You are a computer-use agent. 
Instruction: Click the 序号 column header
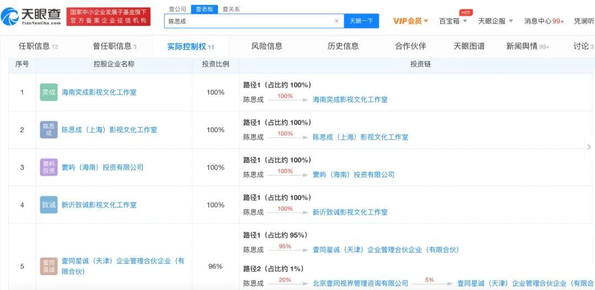22,64
